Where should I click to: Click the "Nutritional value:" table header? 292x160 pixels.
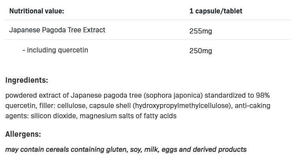36,11
